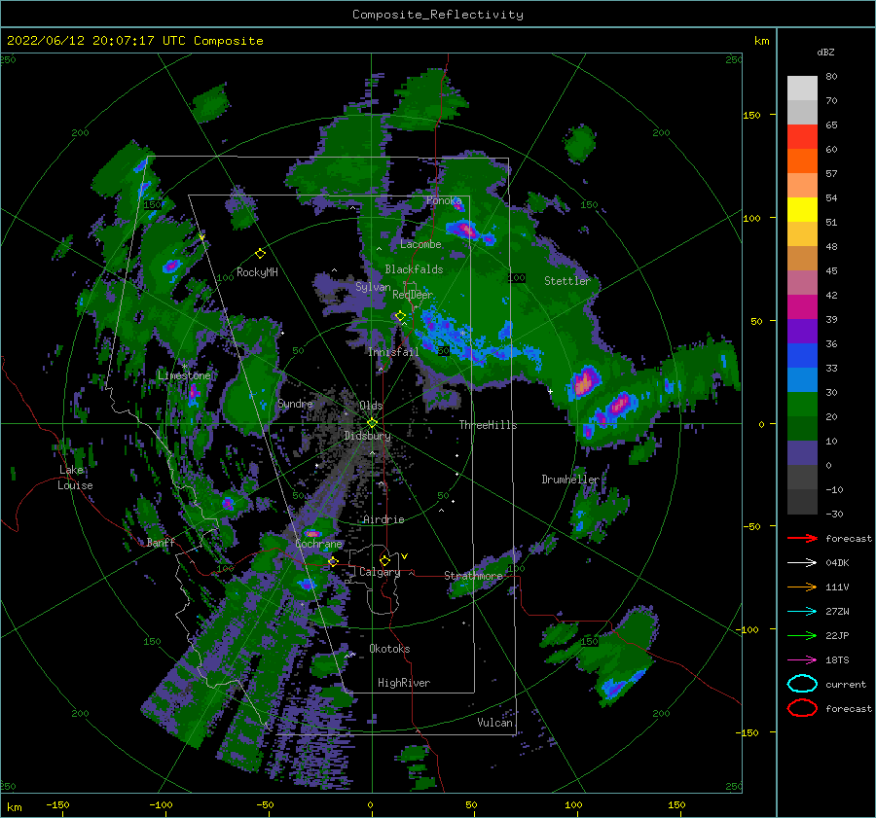The width and height of the screenshot is (876, 818).
Task: Click the Vulcan label
Action: click(494, 723)
